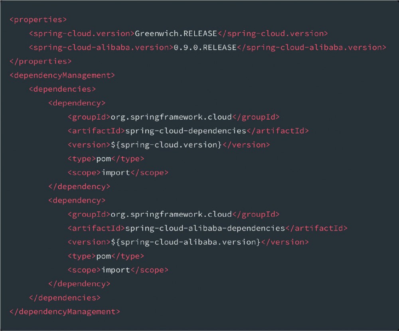Click the first org.springframework.cloud groupId value
Image resolution: width=399 pixels, height=331 pixels.
pos(171,117)
